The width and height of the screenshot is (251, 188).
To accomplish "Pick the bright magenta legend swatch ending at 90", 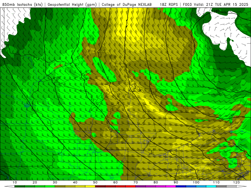I will 171,186.
